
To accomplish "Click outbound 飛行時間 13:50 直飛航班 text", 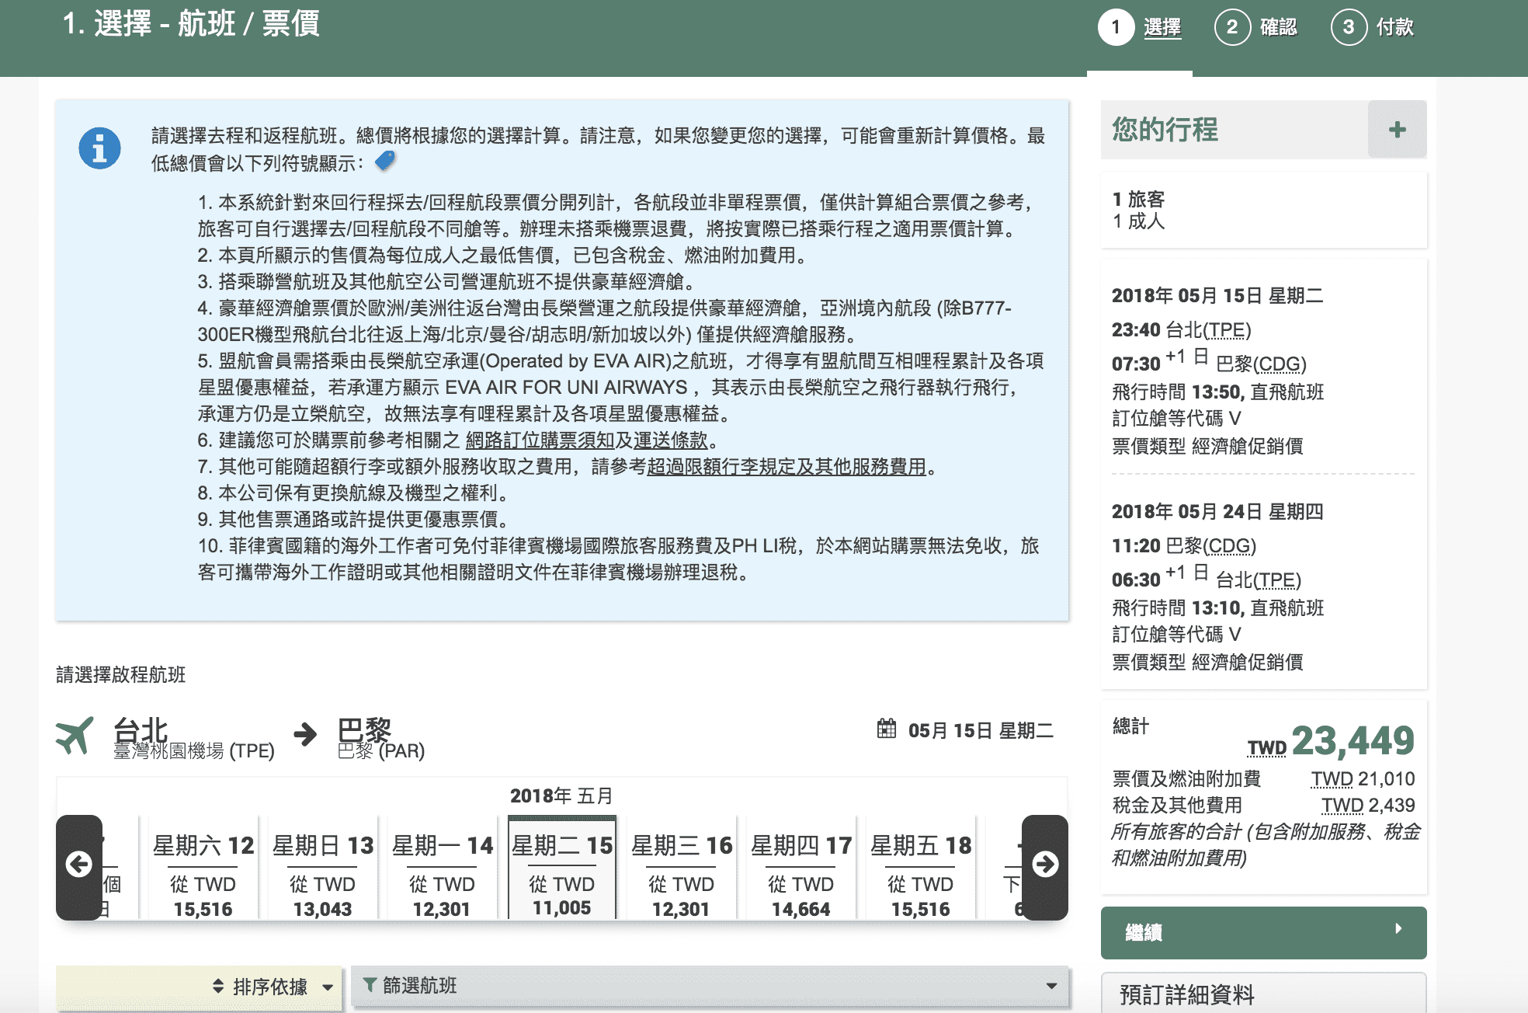I will click(1217, 392).
